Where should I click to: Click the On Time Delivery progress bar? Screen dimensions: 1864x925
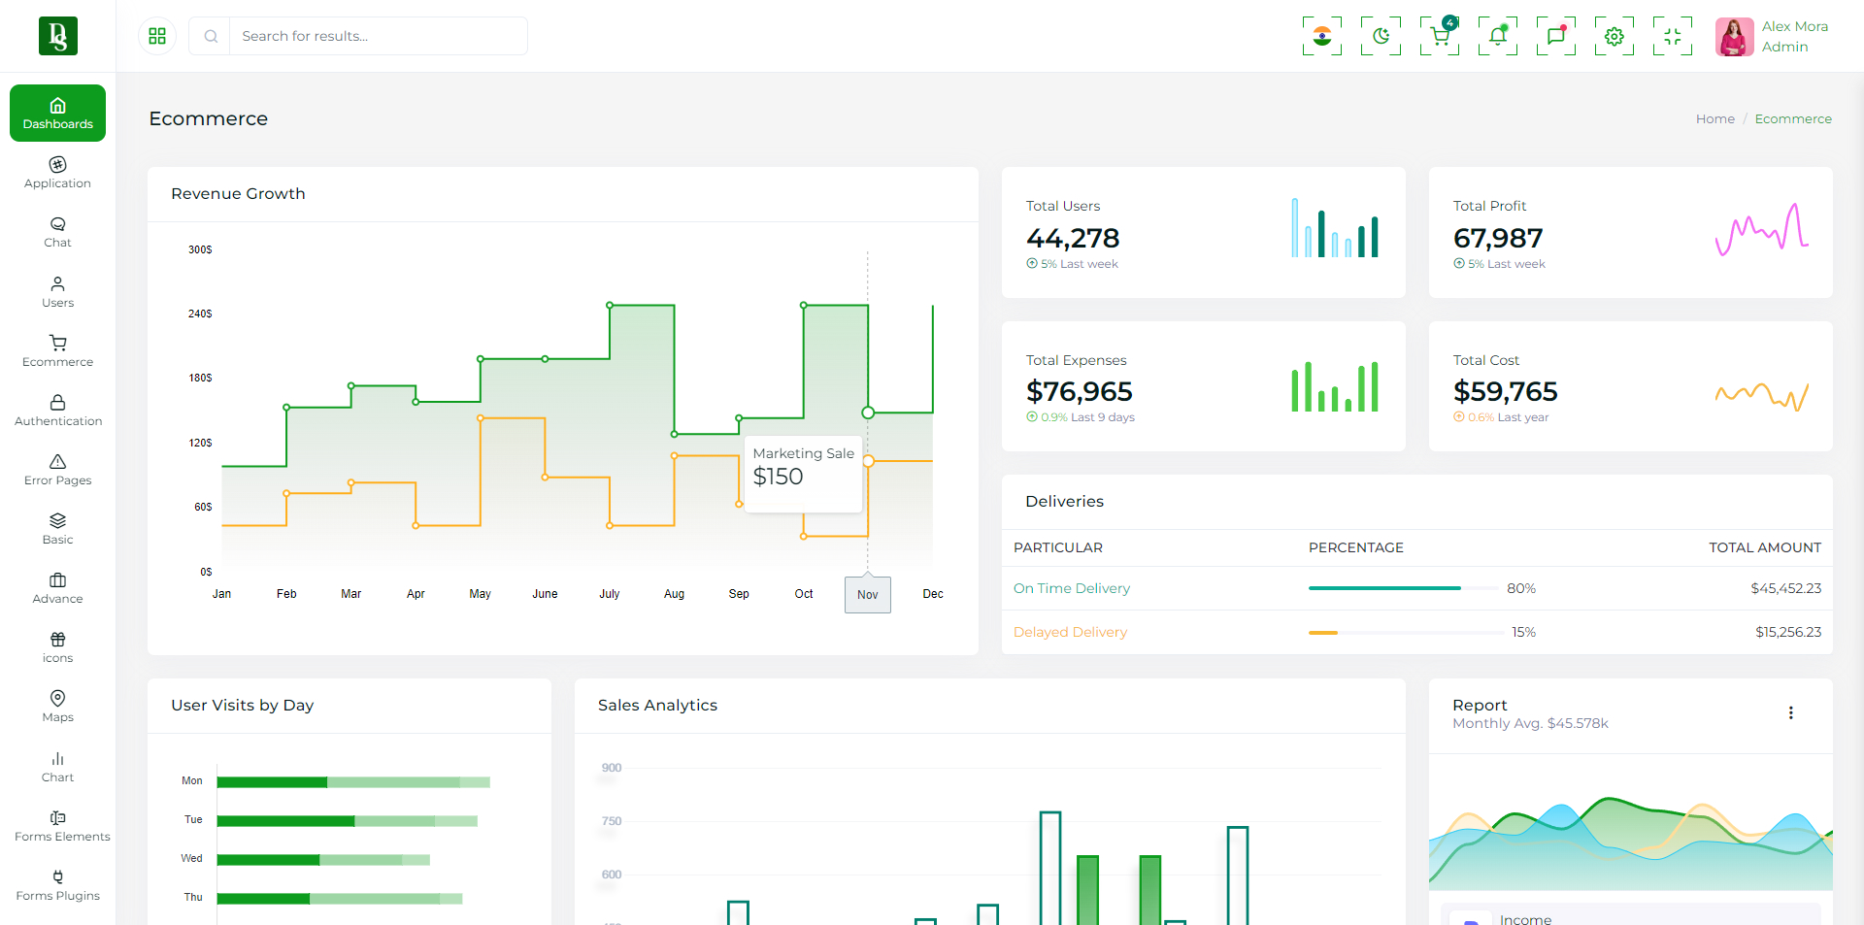[x=1403, y=588]
